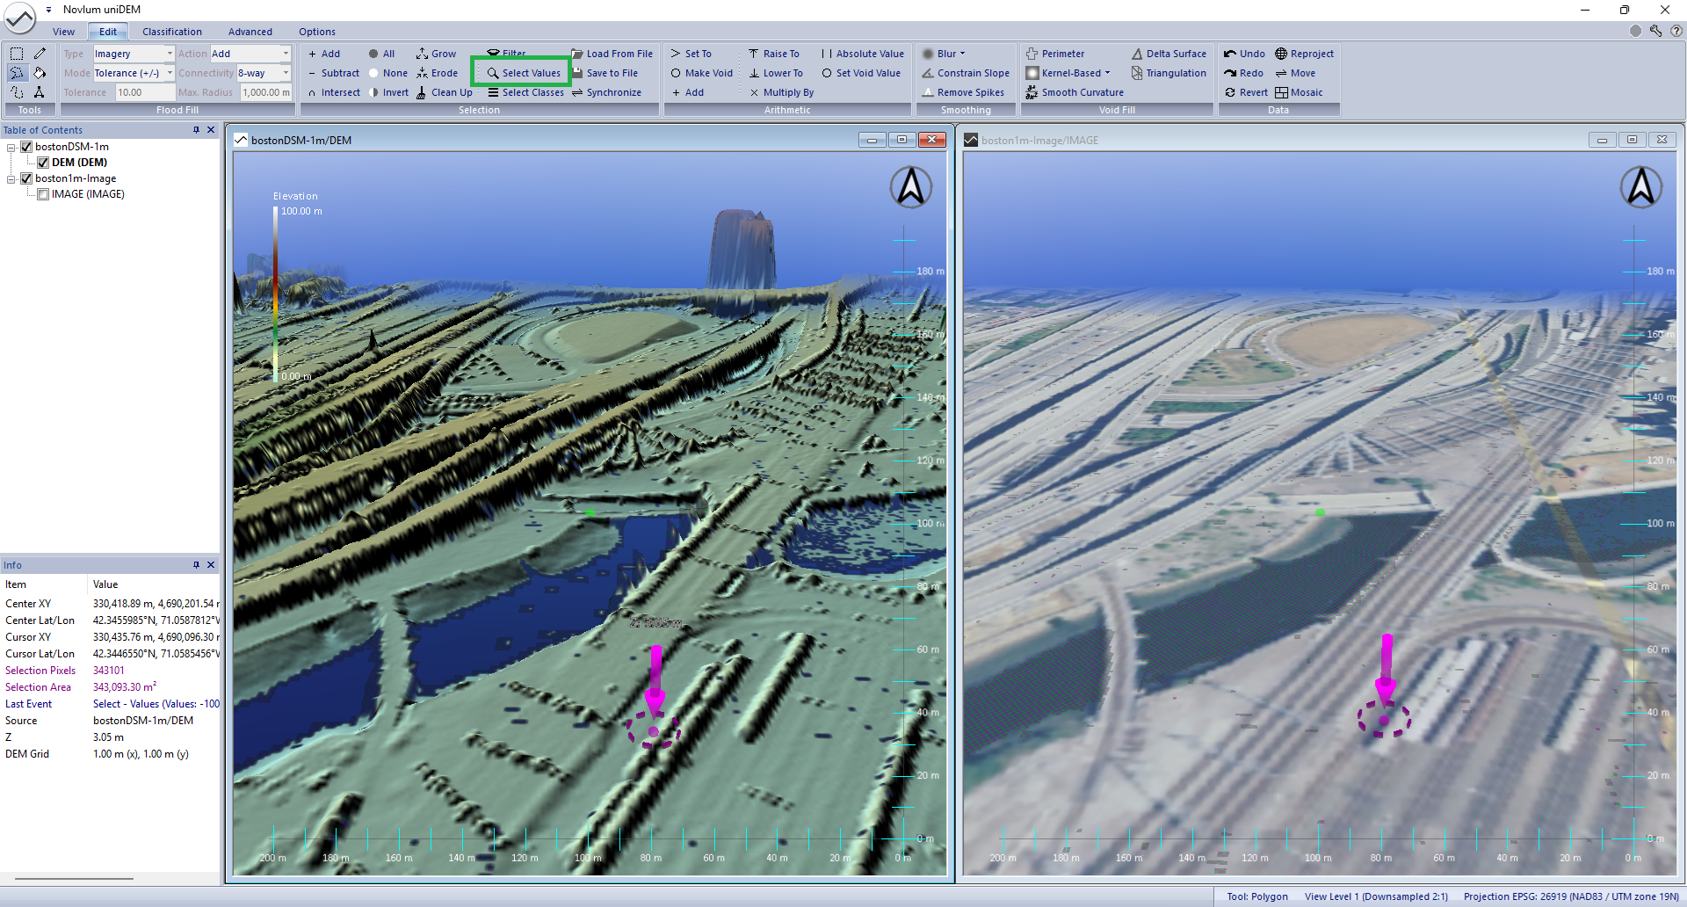Toggle DEM (DEM) sublayer checkbox

[43, 163]
